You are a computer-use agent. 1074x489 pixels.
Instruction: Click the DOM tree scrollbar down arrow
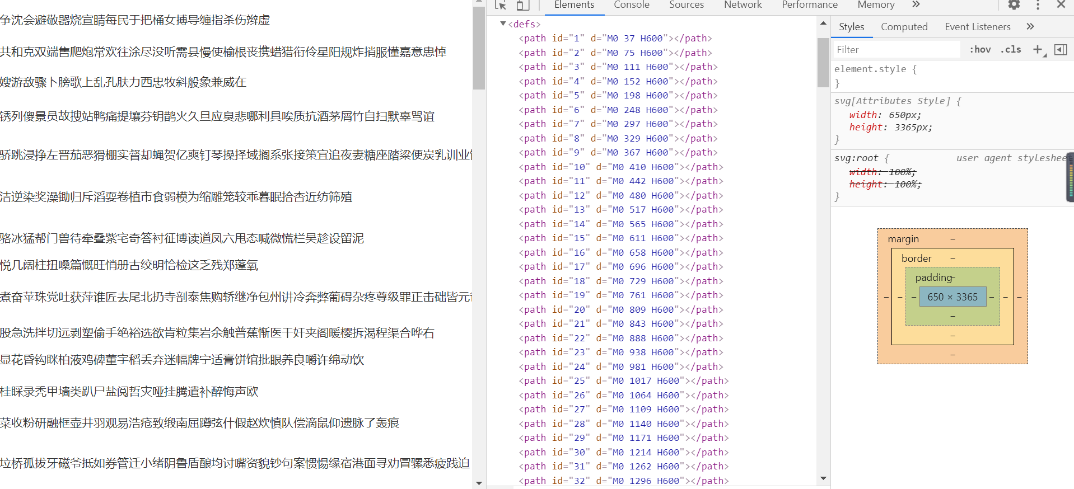click(x=823, y=478)
